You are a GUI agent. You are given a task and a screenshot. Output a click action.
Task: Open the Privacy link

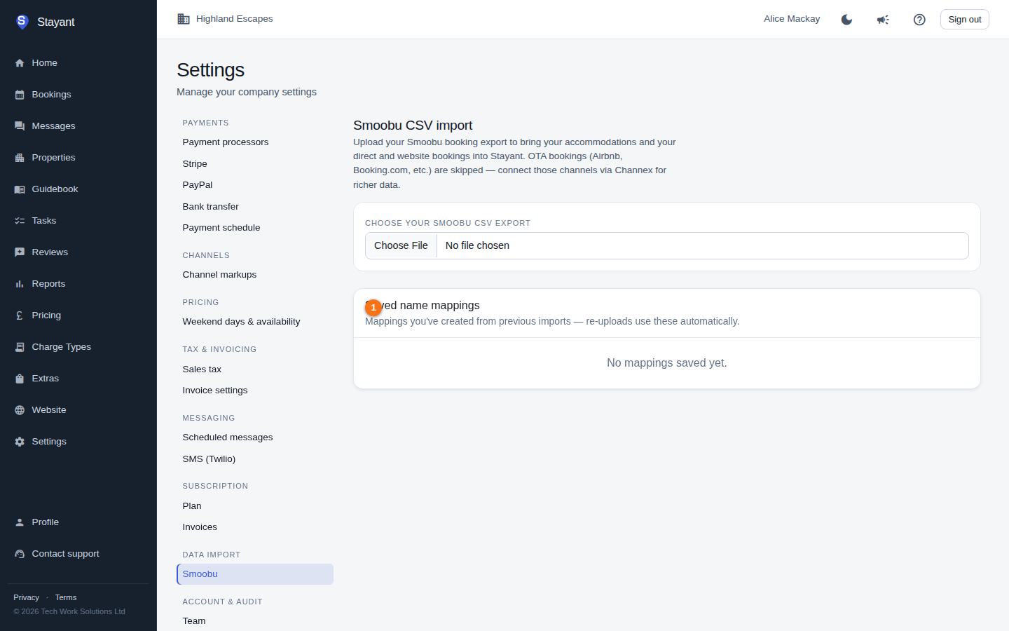(x=26, y=597)
